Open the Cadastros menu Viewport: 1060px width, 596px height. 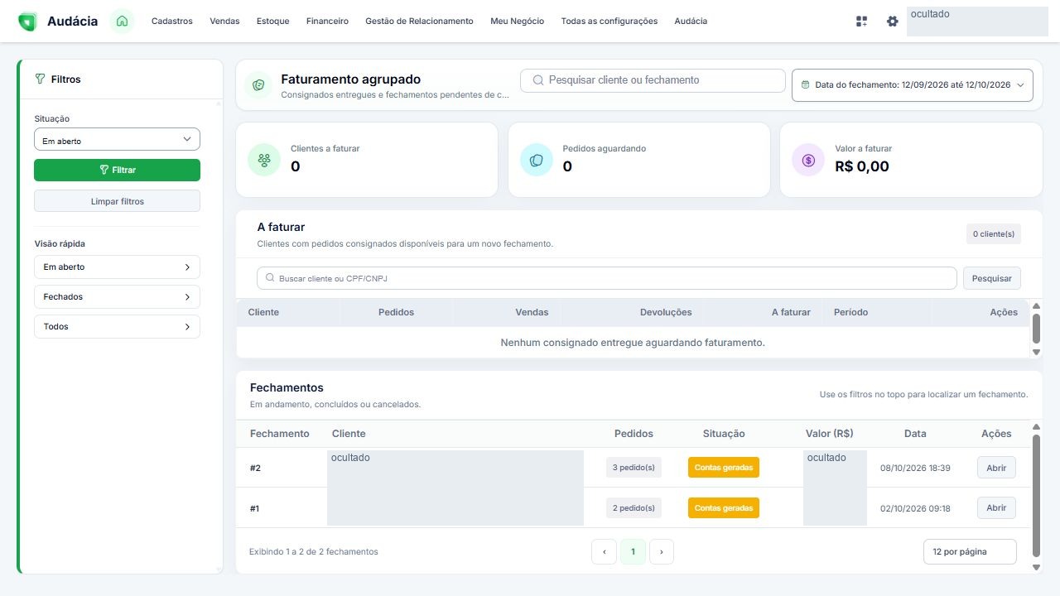172,22
